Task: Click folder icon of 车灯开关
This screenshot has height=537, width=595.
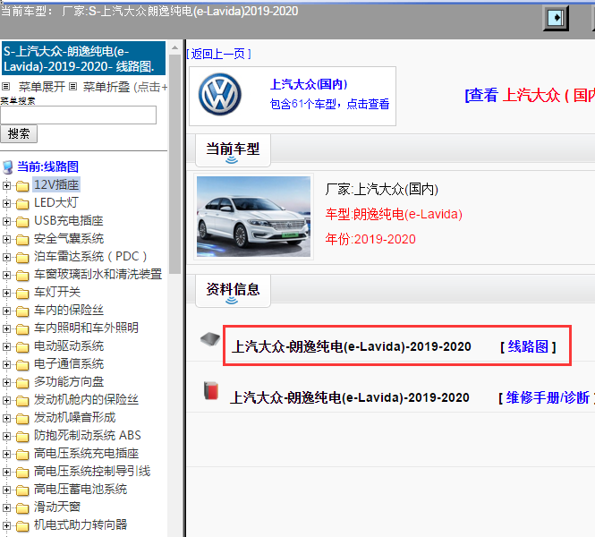Action: click(22, 294)
